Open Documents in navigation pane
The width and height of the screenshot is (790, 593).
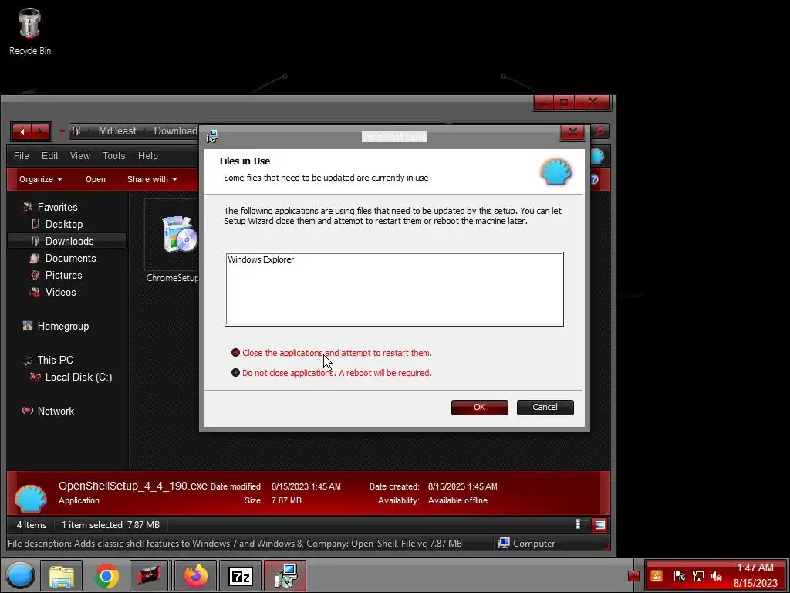tap(70, 258)
